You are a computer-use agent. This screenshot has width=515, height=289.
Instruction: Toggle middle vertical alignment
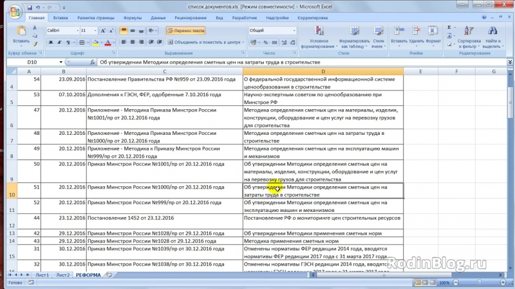(x=133, y=30)
